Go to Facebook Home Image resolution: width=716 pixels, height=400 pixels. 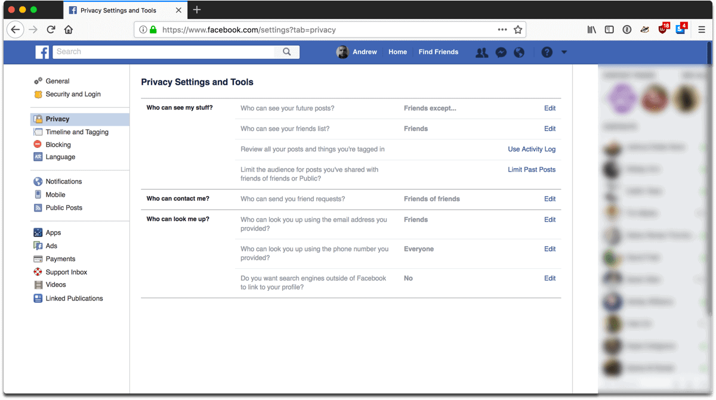tap(397, 52)
